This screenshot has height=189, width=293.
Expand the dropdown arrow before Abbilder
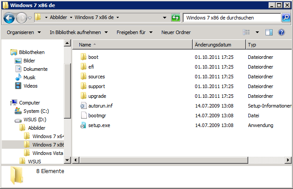coord(46,18)
